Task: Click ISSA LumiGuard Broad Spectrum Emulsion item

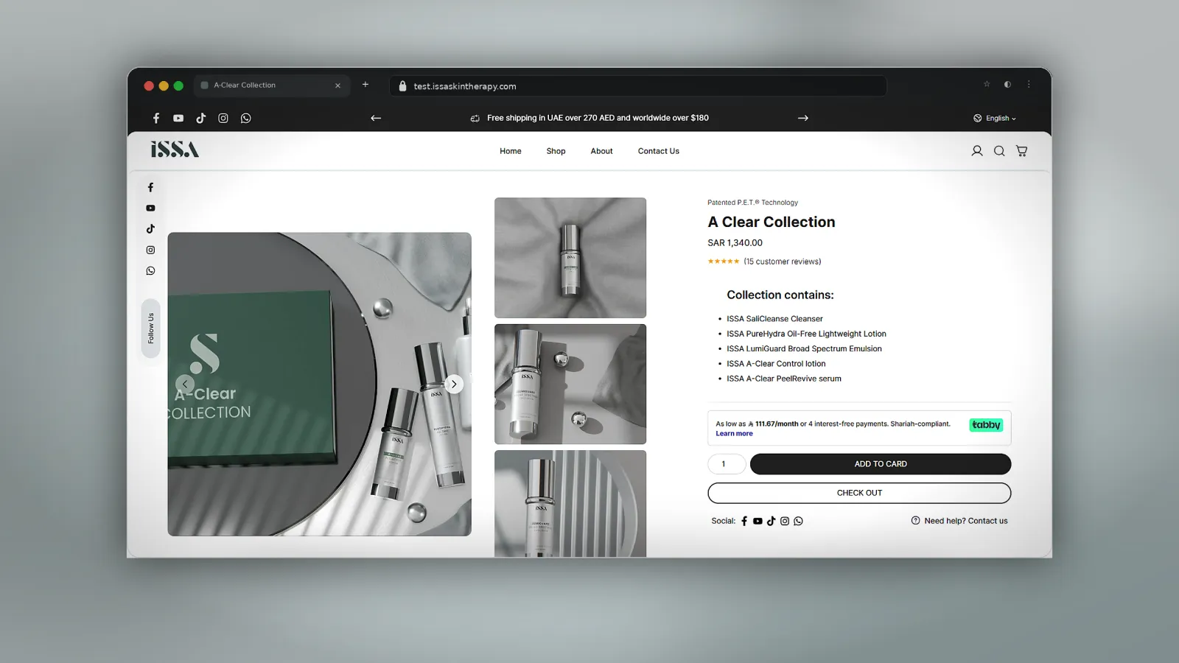Action: tap(804, 349)
